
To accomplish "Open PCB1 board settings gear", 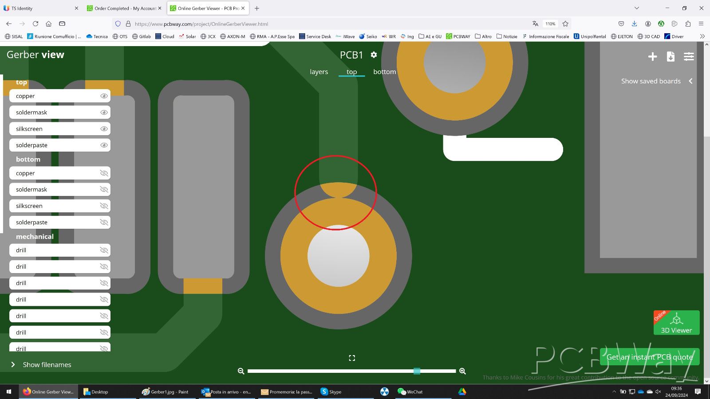I will point(374,55).
